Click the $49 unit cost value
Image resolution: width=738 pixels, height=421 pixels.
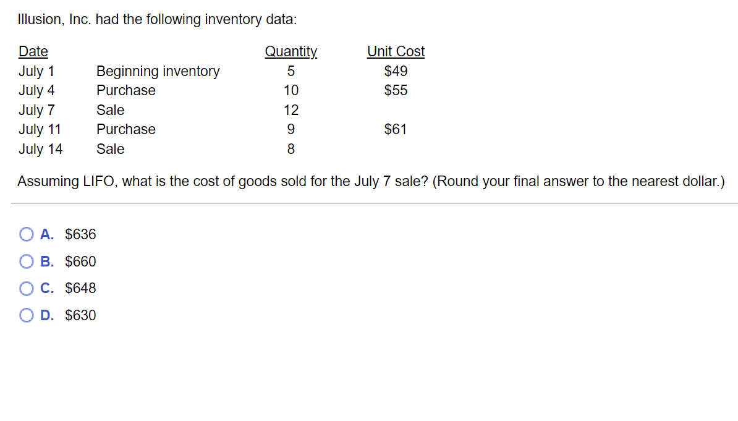(x=396, y=71)
